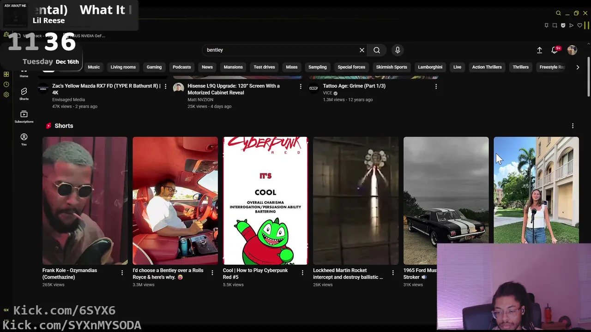Open history clock icon in browser sidebar
Screen dimensions: 591x332
[x=6, y=84]
